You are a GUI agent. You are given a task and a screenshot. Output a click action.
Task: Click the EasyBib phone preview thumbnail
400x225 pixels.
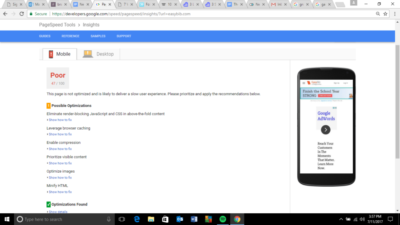coord(326,127)
